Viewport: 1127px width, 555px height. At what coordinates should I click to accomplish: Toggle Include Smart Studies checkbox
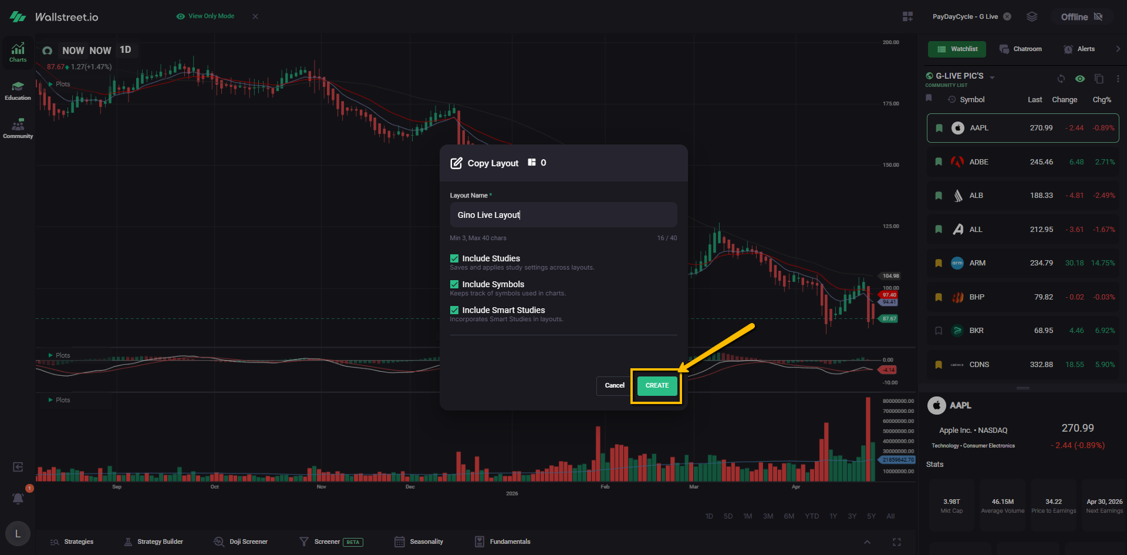point(454,310)
